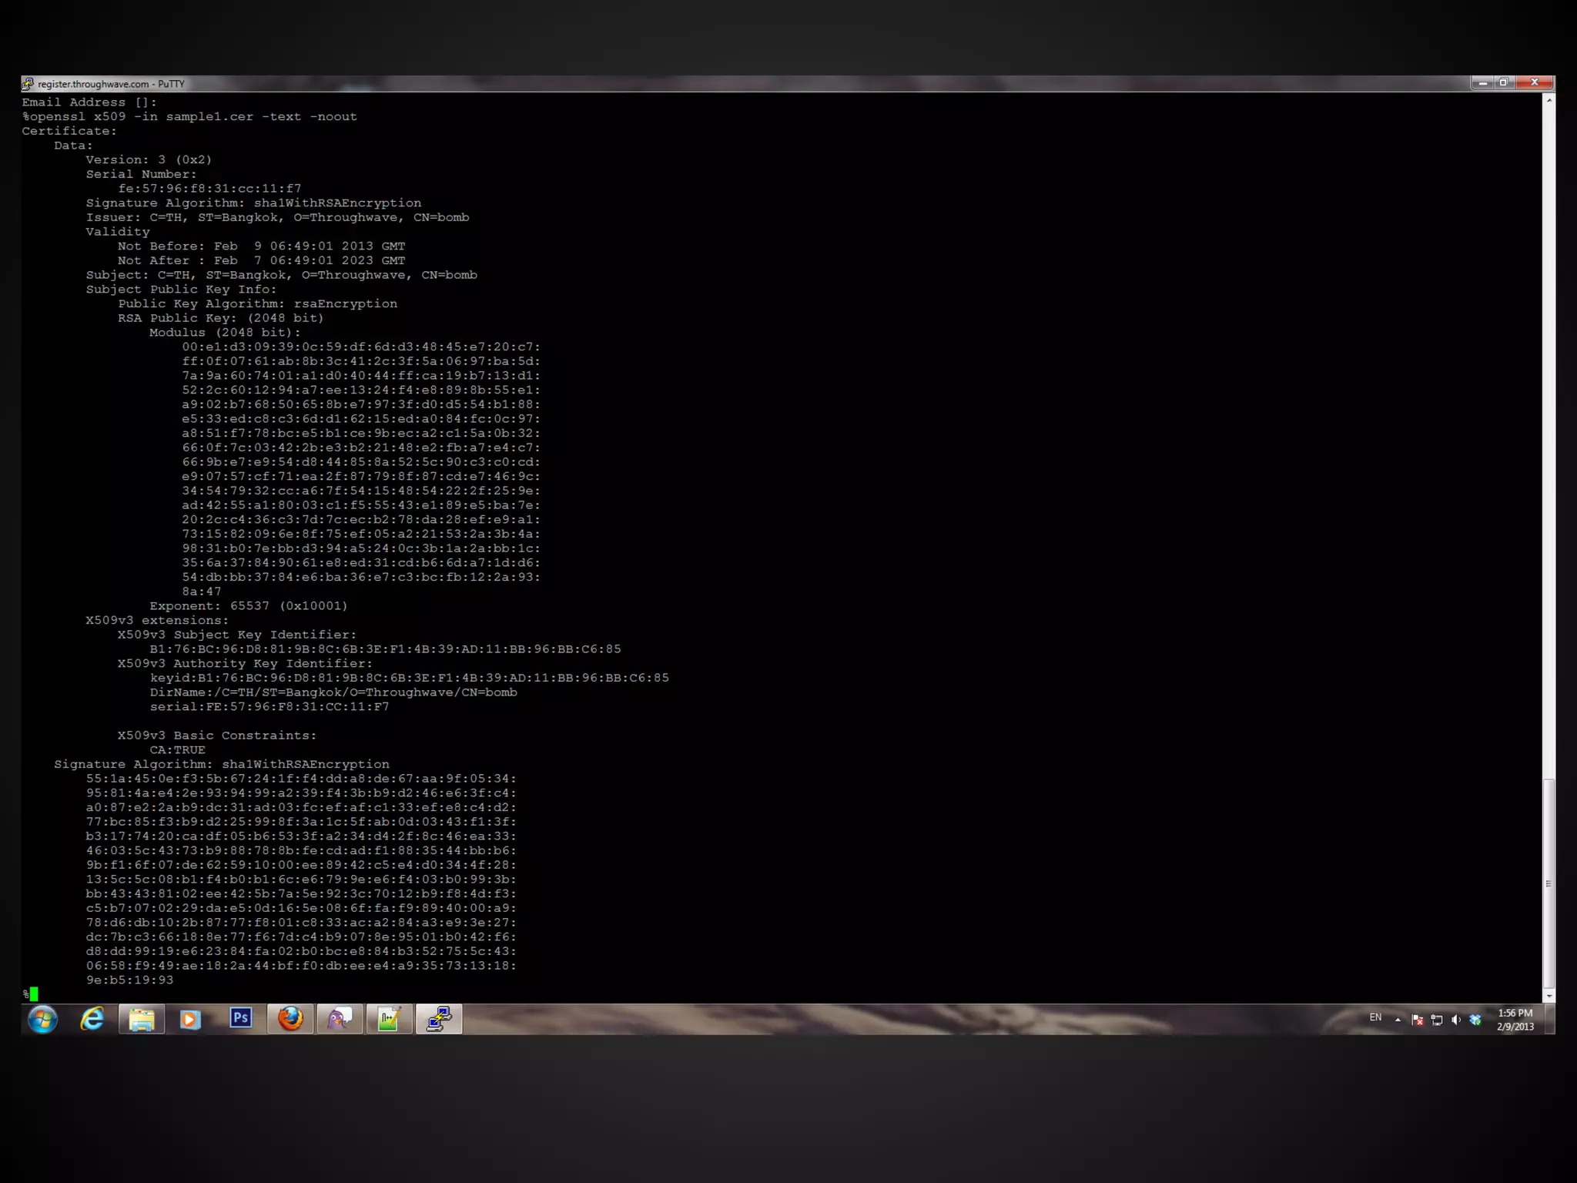The height and width of the screenshot is (1183, 1577).
Task: Open the Windows Start menu orb
Action: 42,1019
